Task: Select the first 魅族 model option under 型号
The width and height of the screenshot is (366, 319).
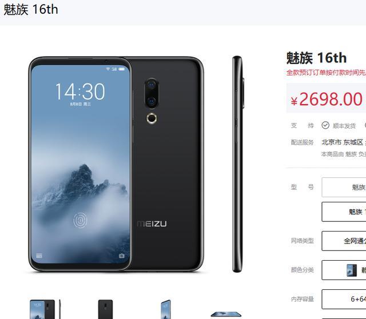Action: [344, 187]
